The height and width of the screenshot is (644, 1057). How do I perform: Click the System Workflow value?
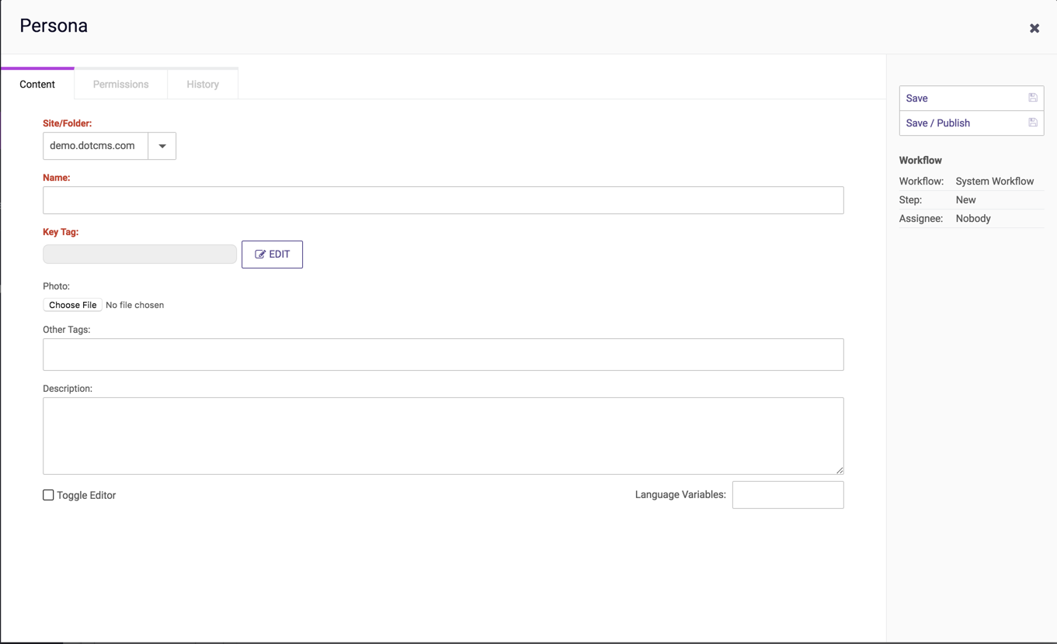pyautogui.click(x=994, y=182)
